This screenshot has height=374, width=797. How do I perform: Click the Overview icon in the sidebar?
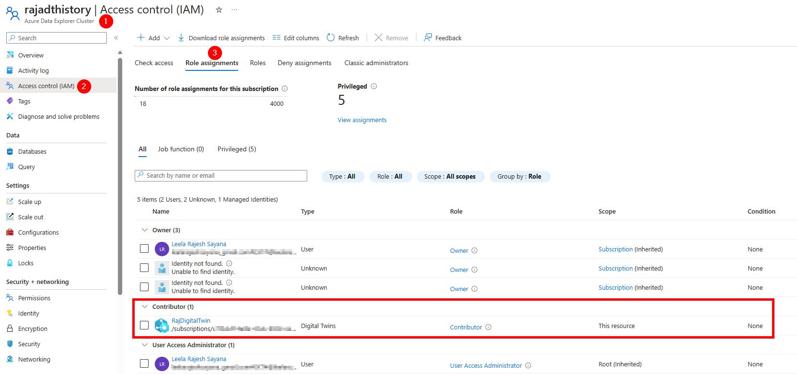10,55
